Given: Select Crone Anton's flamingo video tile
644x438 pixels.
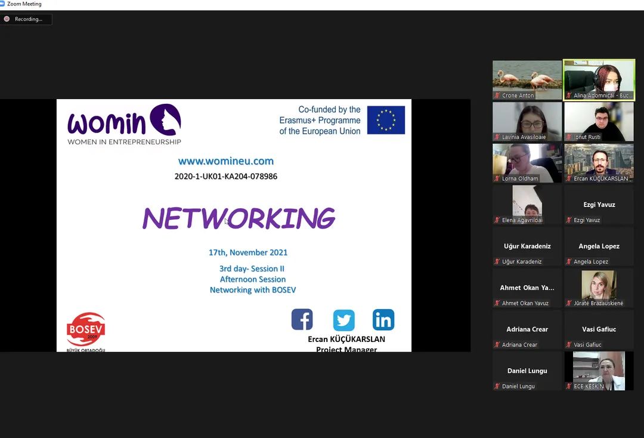Looking at the screenshot, I should (527, 80).
